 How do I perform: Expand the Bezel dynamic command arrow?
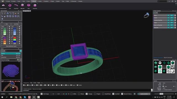[x=168, y=15]
